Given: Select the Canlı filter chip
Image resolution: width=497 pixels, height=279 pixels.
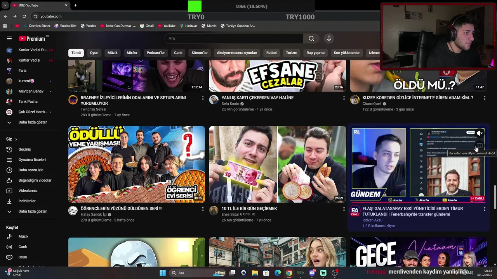Looking at the screenshot, I should pyautogui.click(x=178, y=53).
